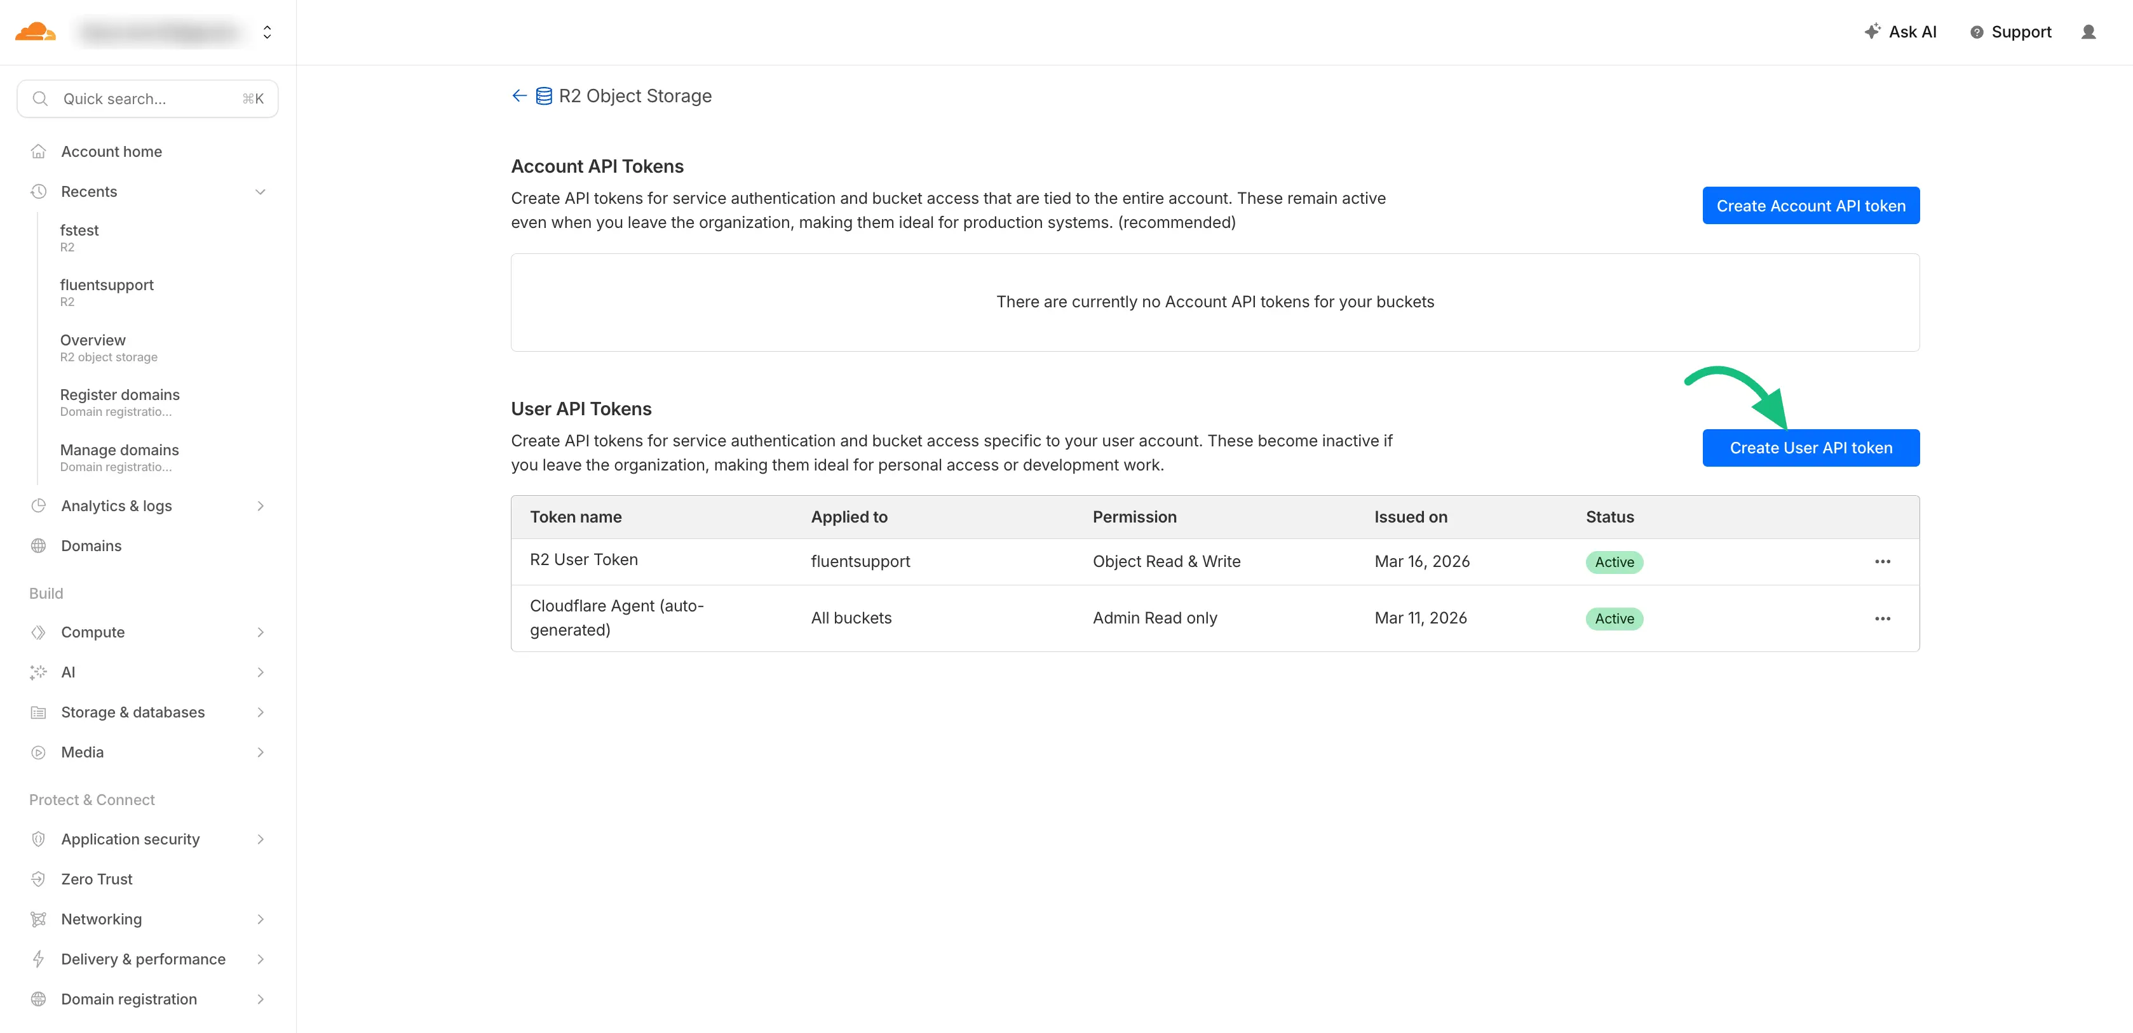Open the account switcher dropdown

pos(267,32)
